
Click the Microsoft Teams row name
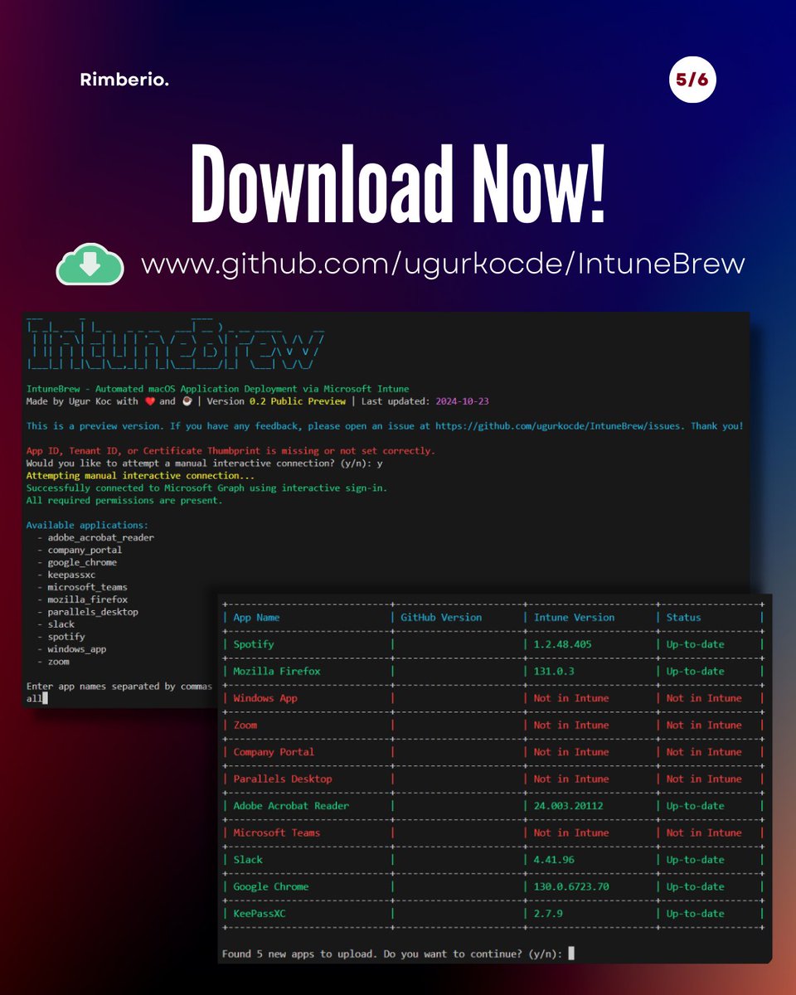click(276, 832)
